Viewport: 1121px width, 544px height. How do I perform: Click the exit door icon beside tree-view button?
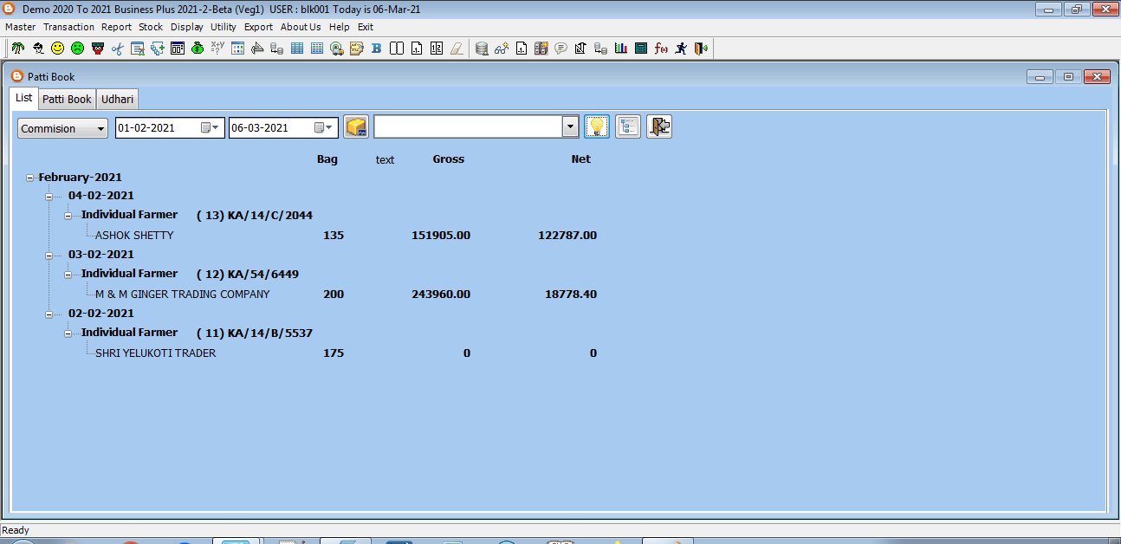coord(659,126)
